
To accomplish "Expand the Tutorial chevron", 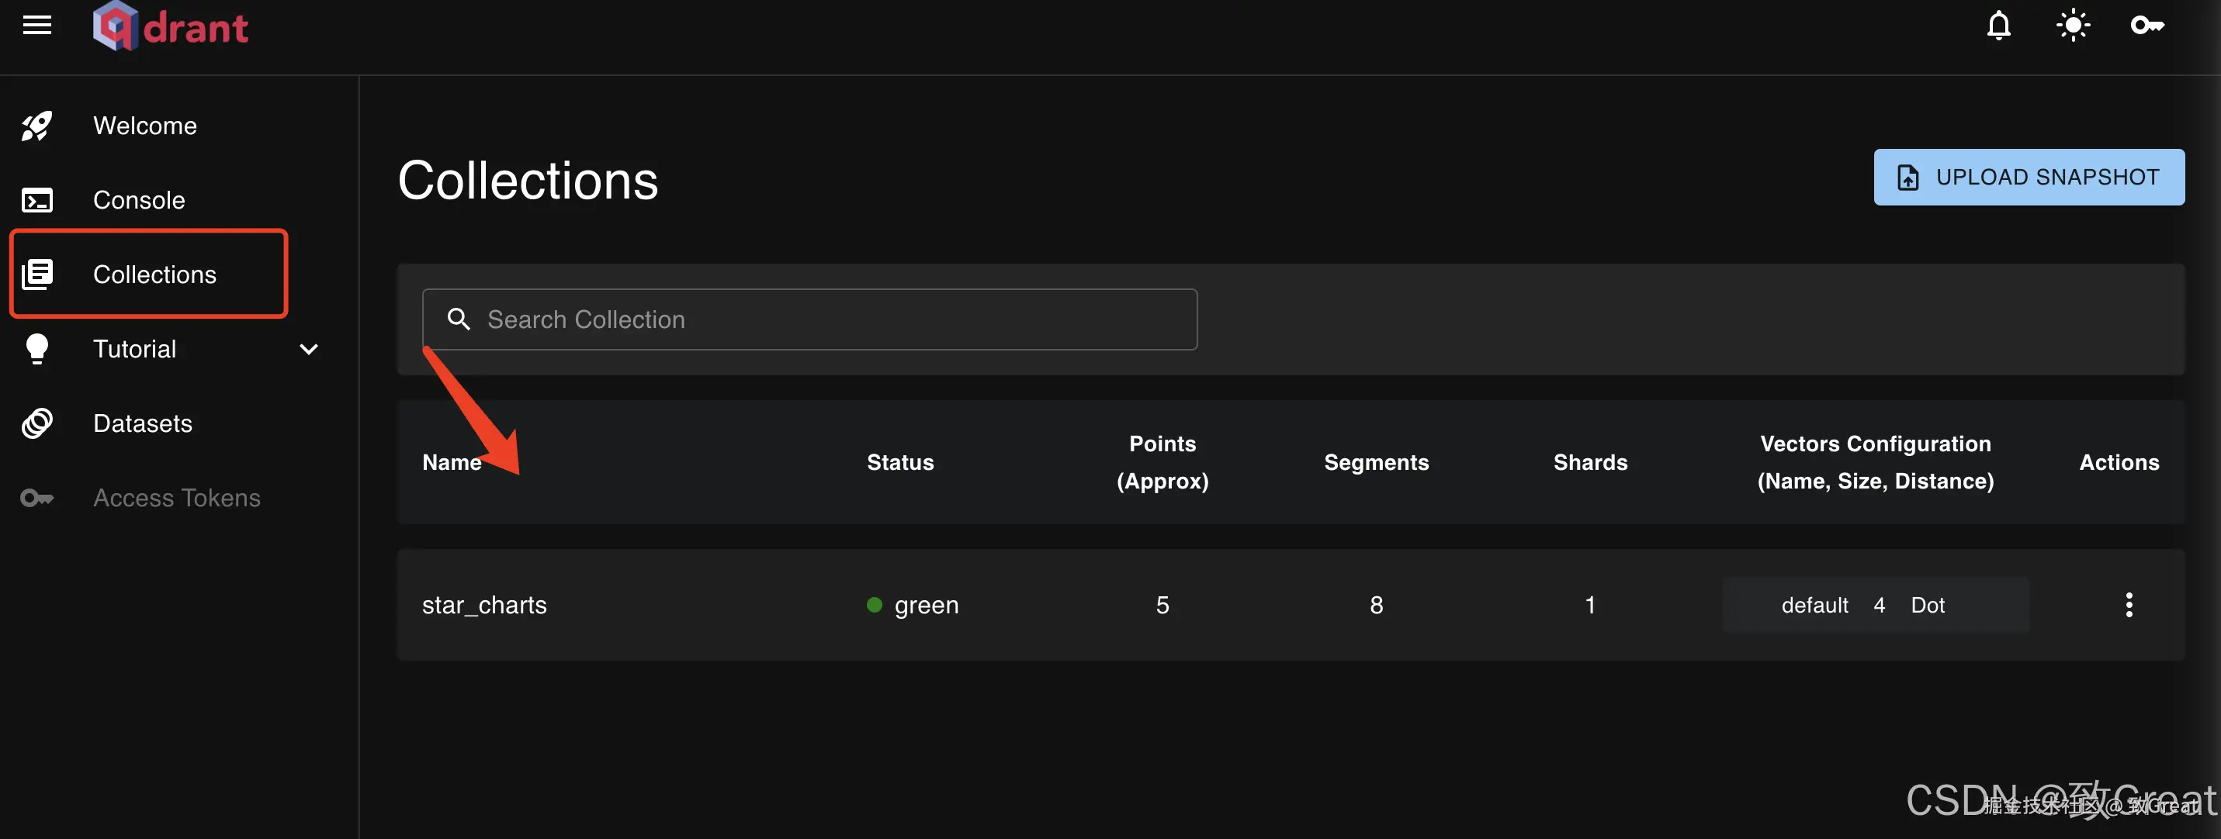I will (x=309, y=349).
